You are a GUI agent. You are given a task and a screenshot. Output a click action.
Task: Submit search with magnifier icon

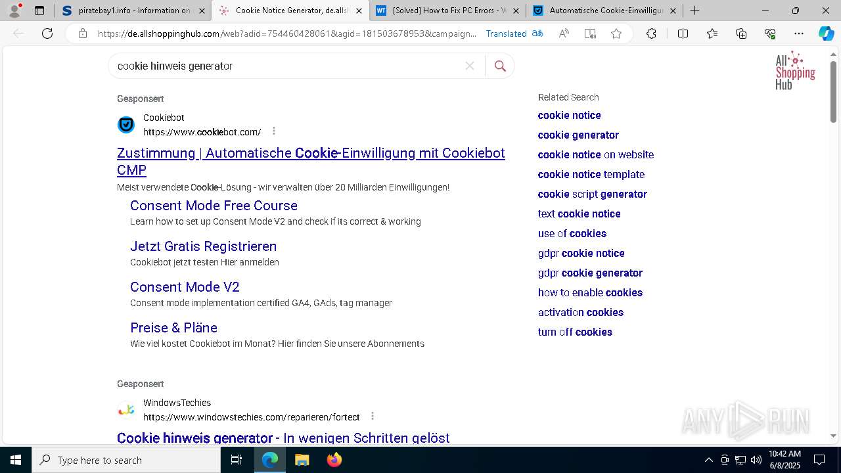tap(500, 66)
